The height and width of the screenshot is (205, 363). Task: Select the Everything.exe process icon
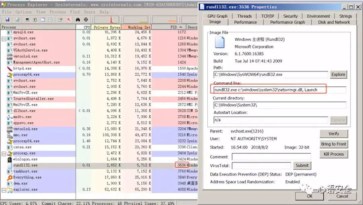pyautogui.click(x=10, y=177)
